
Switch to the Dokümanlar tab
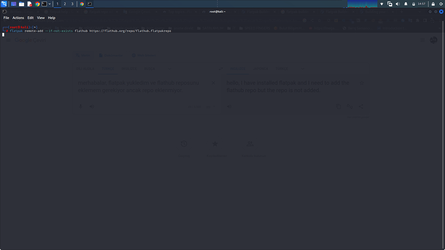[x=111, y=55]
